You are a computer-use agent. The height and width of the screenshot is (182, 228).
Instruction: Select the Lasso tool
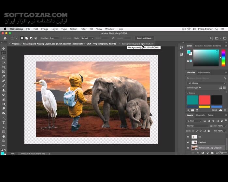[x=4, y=58]
